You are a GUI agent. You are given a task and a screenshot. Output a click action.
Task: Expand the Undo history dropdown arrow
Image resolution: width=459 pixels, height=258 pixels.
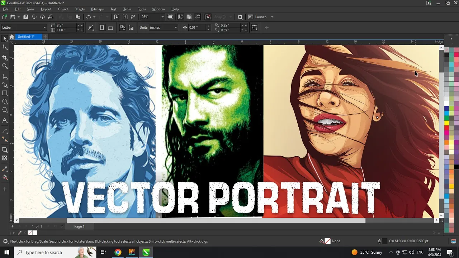(94, 17)
